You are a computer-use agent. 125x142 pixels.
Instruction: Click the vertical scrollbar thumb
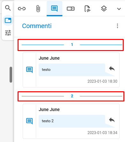point(11,75)
